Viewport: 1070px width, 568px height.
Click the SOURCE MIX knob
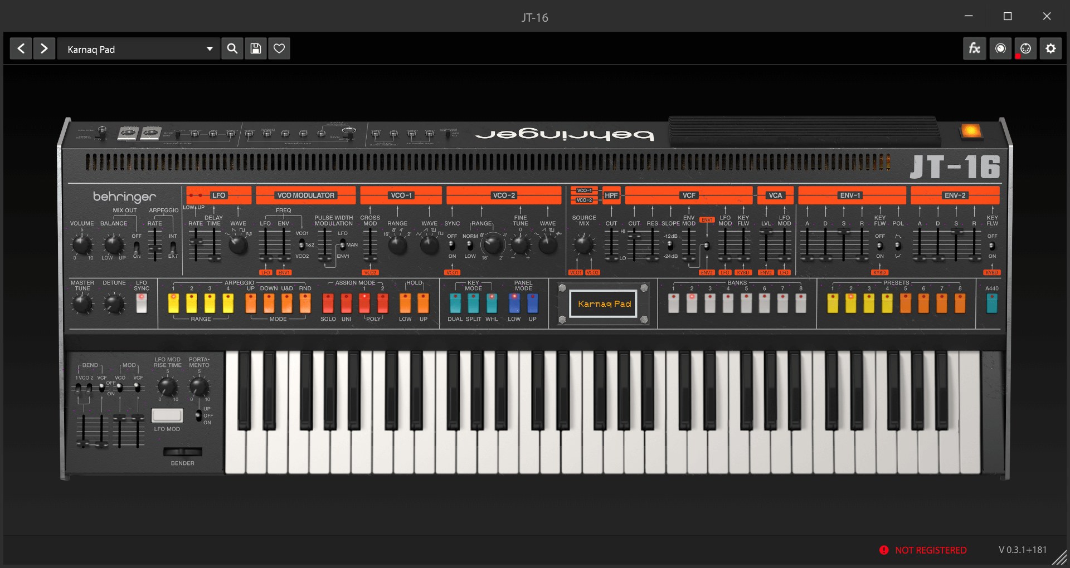583,244
